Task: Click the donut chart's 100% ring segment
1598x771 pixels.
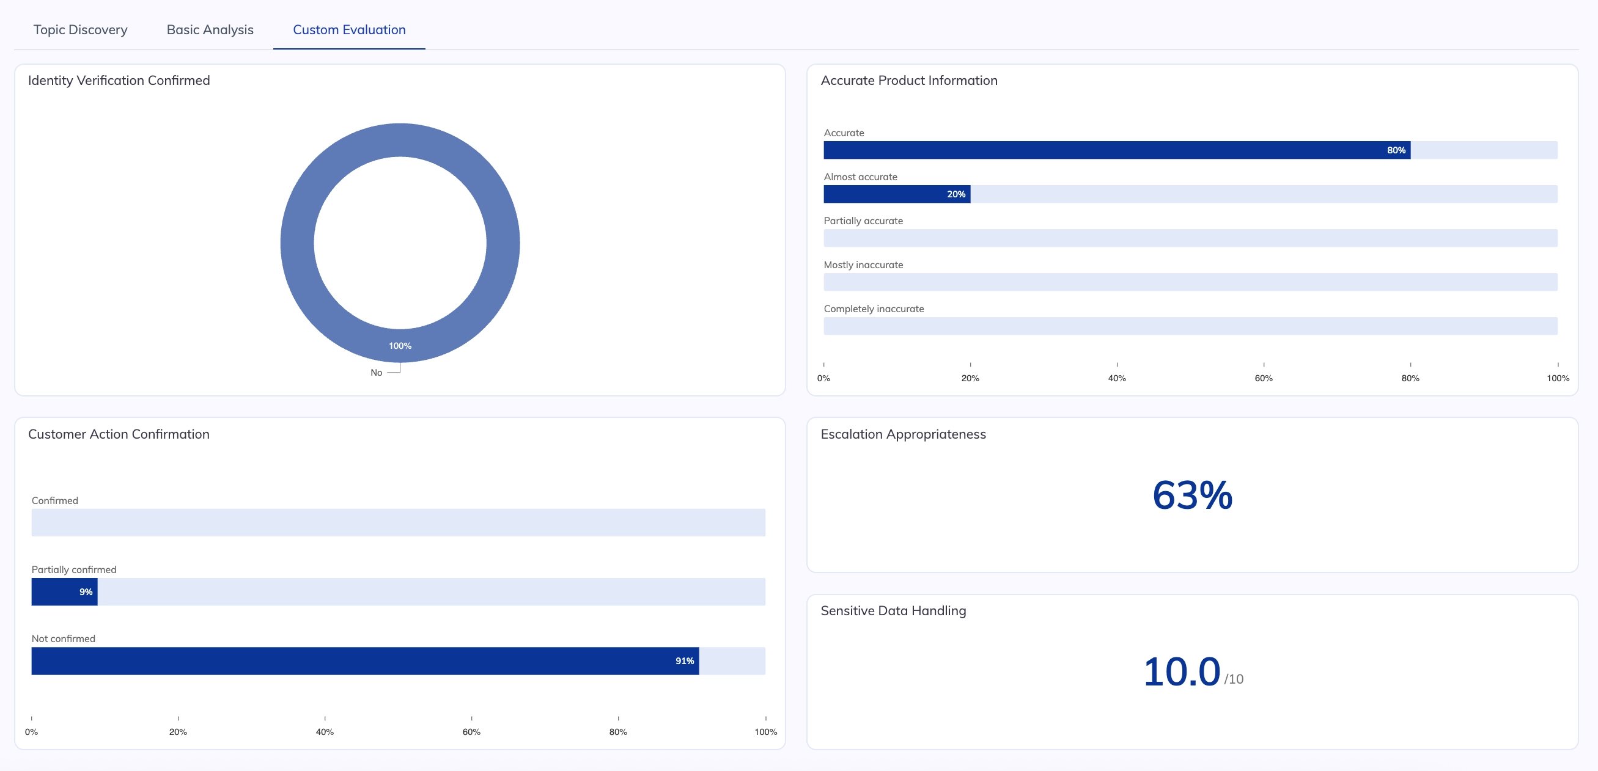Action: (400, 345)
